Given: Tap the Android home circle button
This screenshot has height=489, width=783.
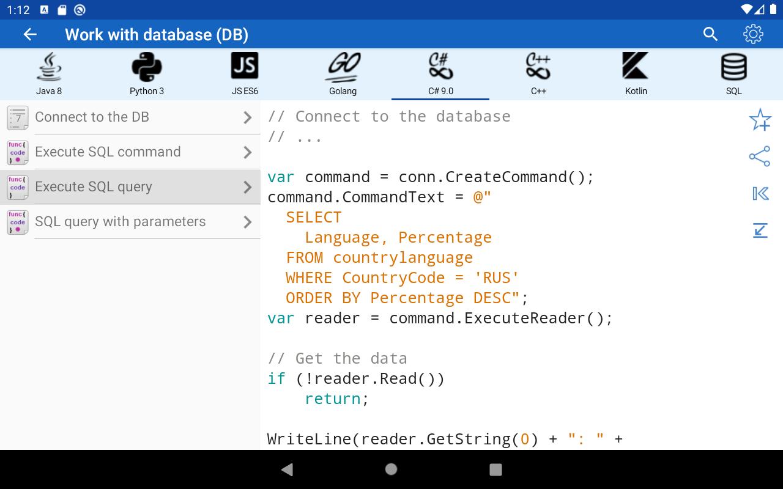Looking at the screenshot, I should tap(391, 469).
